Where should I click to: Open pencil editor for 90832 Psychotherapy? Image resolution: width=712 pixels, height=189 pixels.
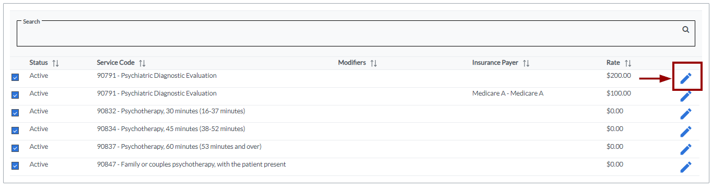(686, 114)
